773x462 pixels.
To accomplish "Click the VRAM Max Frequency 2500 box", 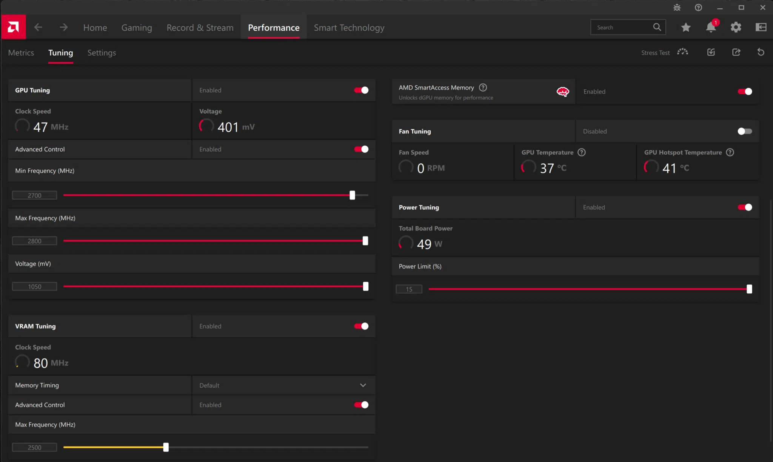I will 34,448.
